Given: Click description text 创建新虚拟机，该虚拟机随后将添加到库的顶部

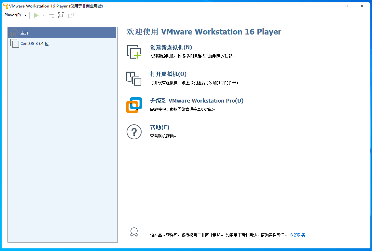Looking at the screenshot, I should [x=192, y=56].
